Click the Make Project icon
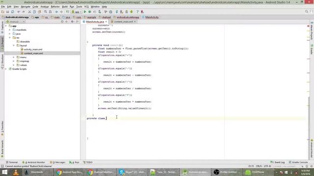Screen dimensions: 314x176 coord(68,12)
